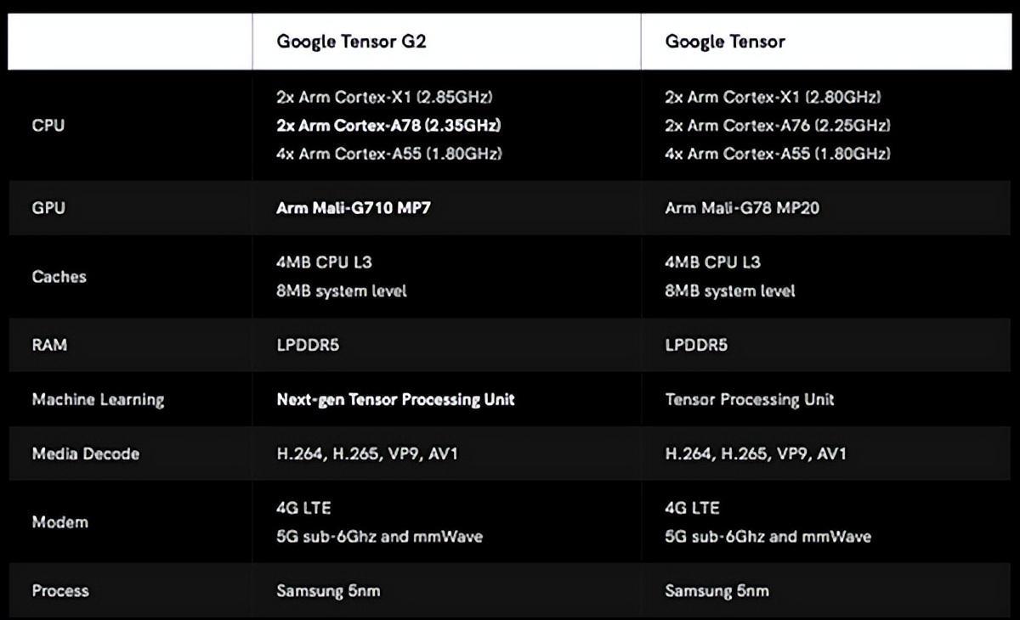Screen dimensions: 1020x620
Task: Click the Google Tensor column header
Action: [x=725, y=42]
